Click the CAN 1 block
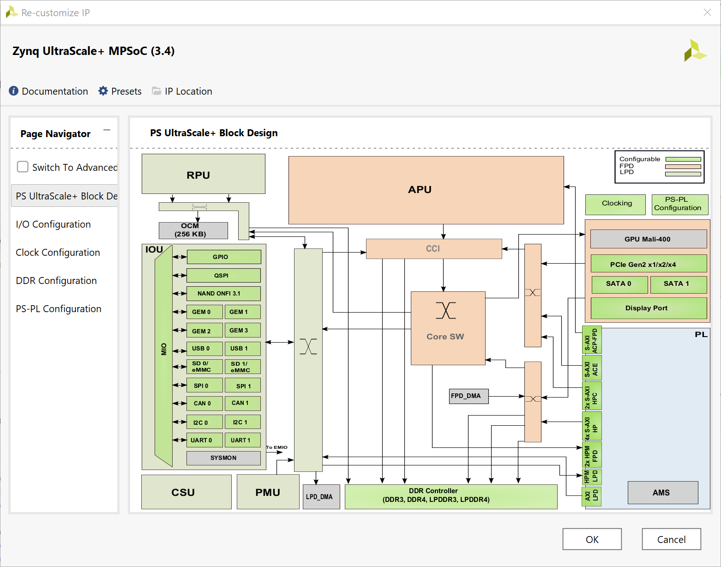This screenshot has height=567, width=721. point(243,404)
